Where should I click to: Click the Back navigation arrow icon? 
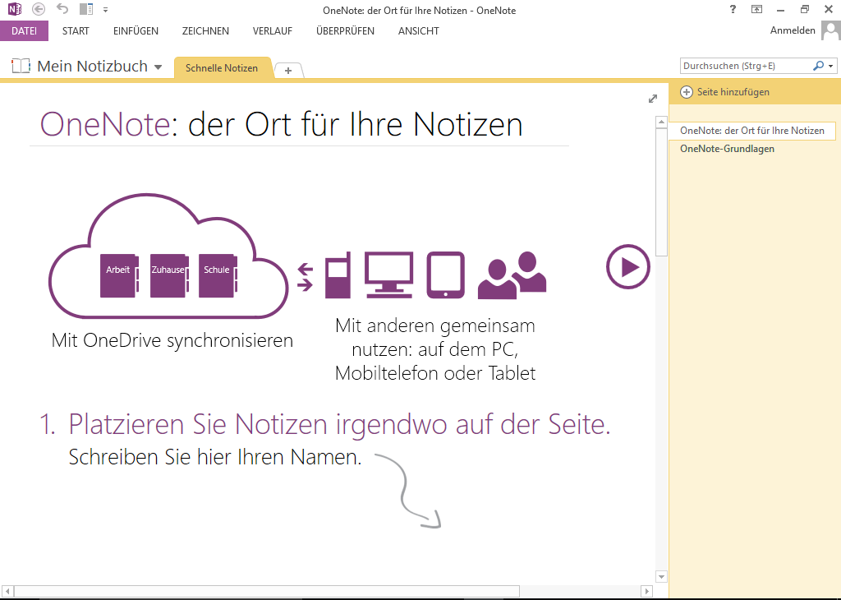[38, 9]
